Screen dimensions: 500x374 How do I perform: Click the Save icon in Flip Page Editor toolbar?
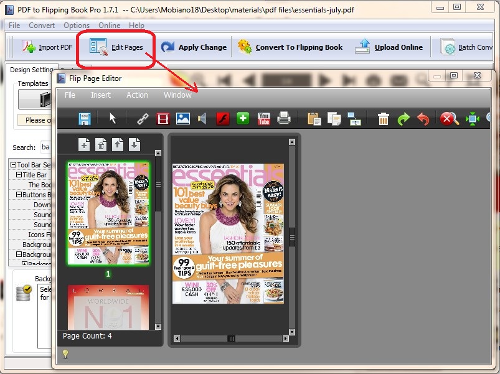click(85, 119)
